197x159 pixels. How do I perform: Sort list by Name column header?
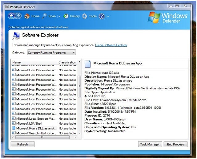pyautogui.click(x=34, y=62)
